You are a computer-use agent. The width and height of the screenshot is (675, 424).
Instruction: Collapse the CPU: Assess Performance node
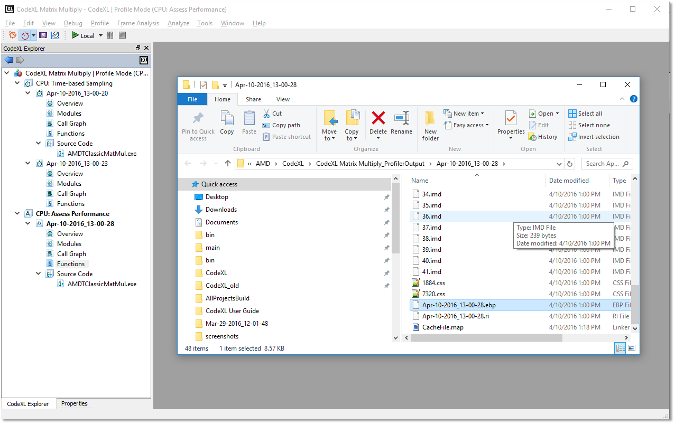pyautogui.click(x=17, y=214)
